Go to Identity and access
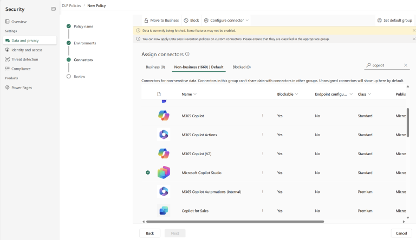The image size is (416, 240). [27, 50]
